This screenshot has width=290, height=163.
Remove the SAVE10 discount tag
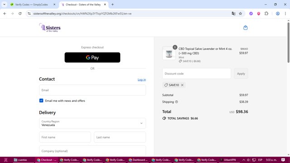click(182, 85)
